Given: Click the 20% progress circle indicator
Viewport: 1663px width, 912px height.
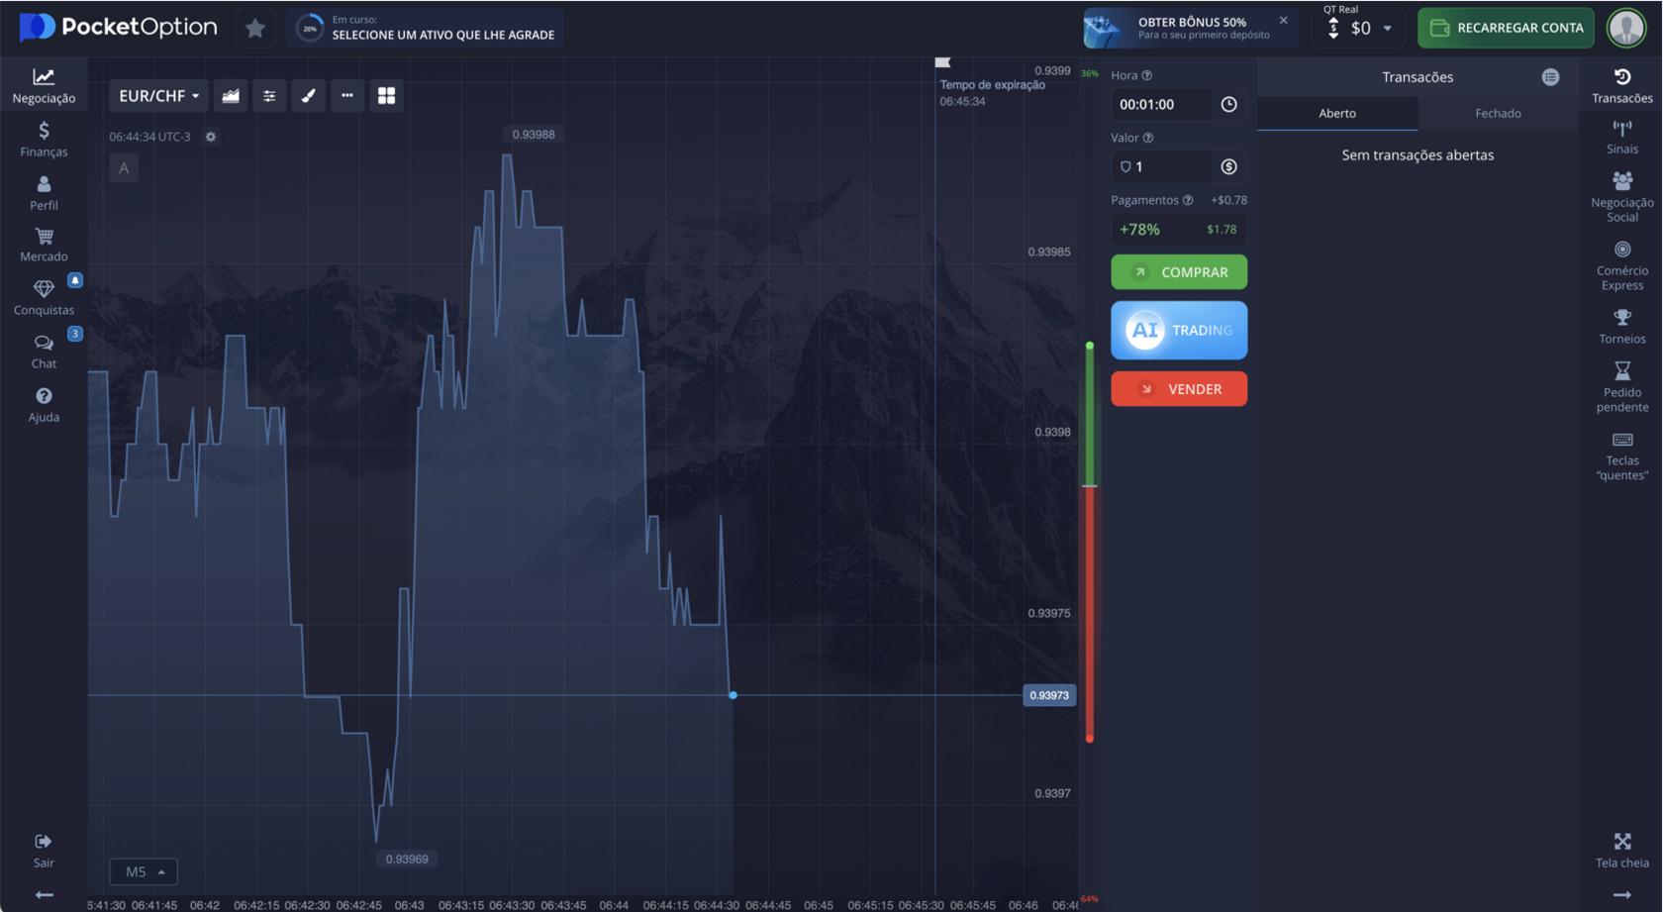Looking at the screenshot, I should point(310,29).
